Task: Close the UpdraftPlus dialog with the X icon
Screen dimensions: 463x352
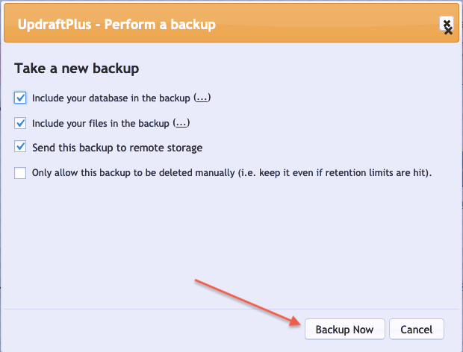Action: point(447,25)
